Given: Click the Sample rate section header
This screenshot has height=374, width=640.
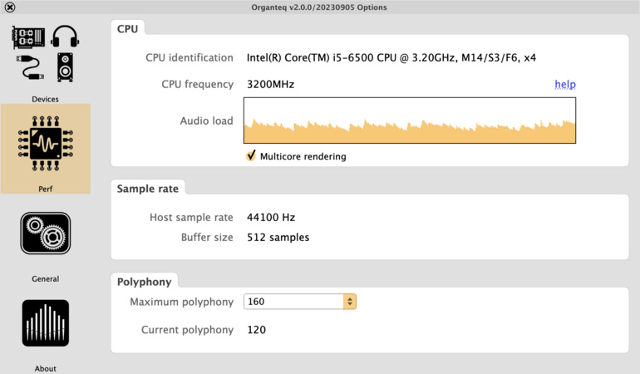Looking at the screenshot, I should (x=148, y=189).
